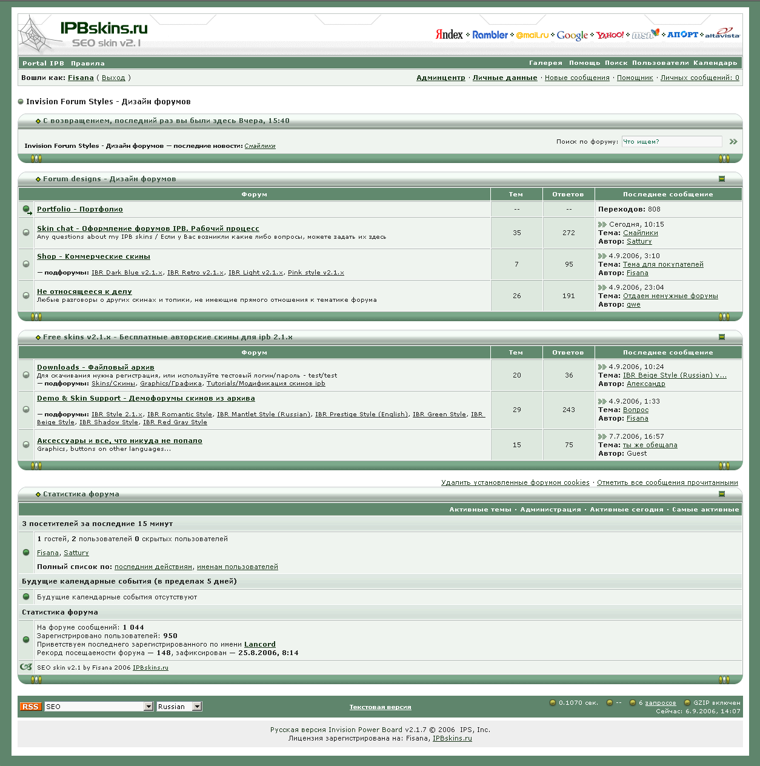Viewport: 760px width, 766px height.
Task: Open the Russian language dropdown
Action: [196, 707]
